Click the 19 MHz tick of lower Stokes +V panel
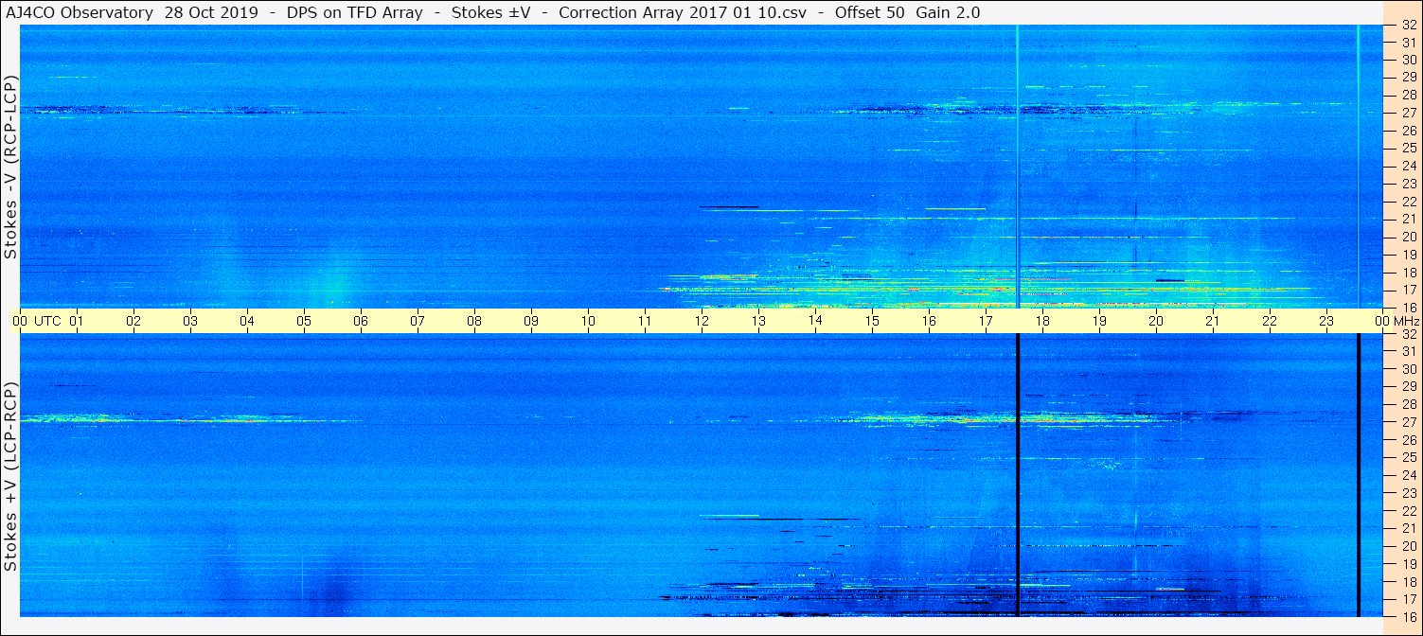Screen dimensions: 1423x636 pyautogui.click(x=1408, y=564)
